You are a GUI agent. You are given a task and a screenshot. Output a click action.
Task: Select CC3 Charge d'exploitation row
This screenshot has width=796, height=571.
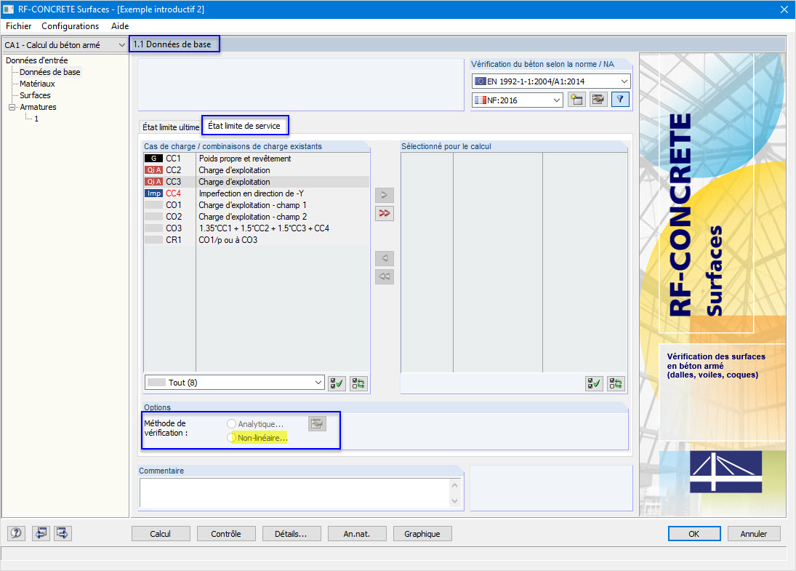point(257,182)
